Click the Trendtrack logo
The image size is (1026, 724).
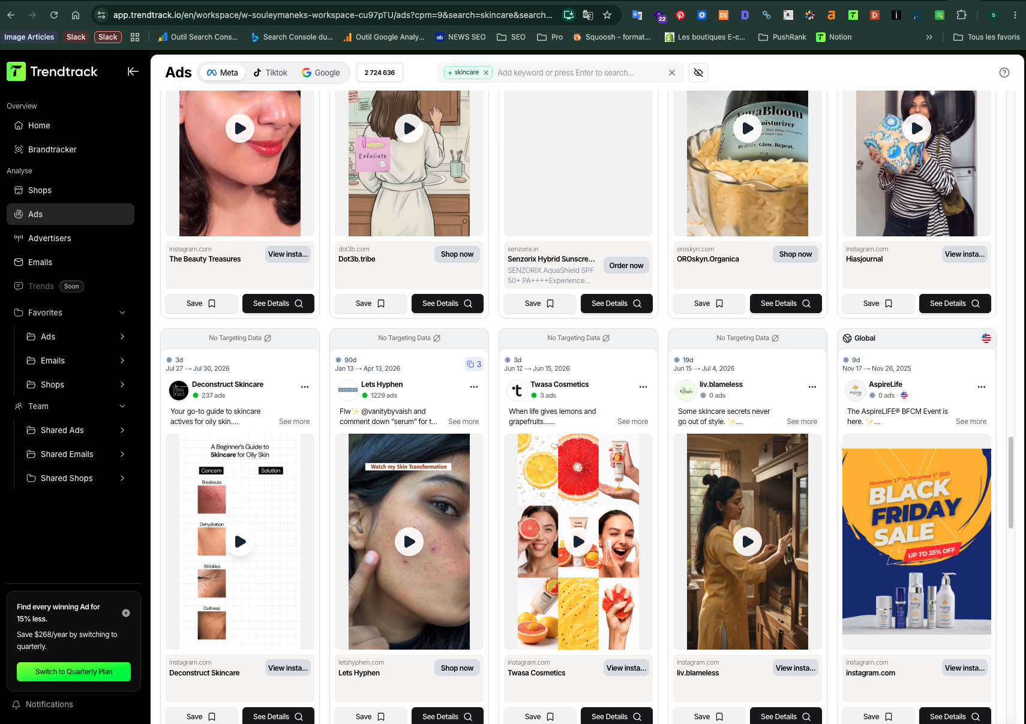coord(52,71)
